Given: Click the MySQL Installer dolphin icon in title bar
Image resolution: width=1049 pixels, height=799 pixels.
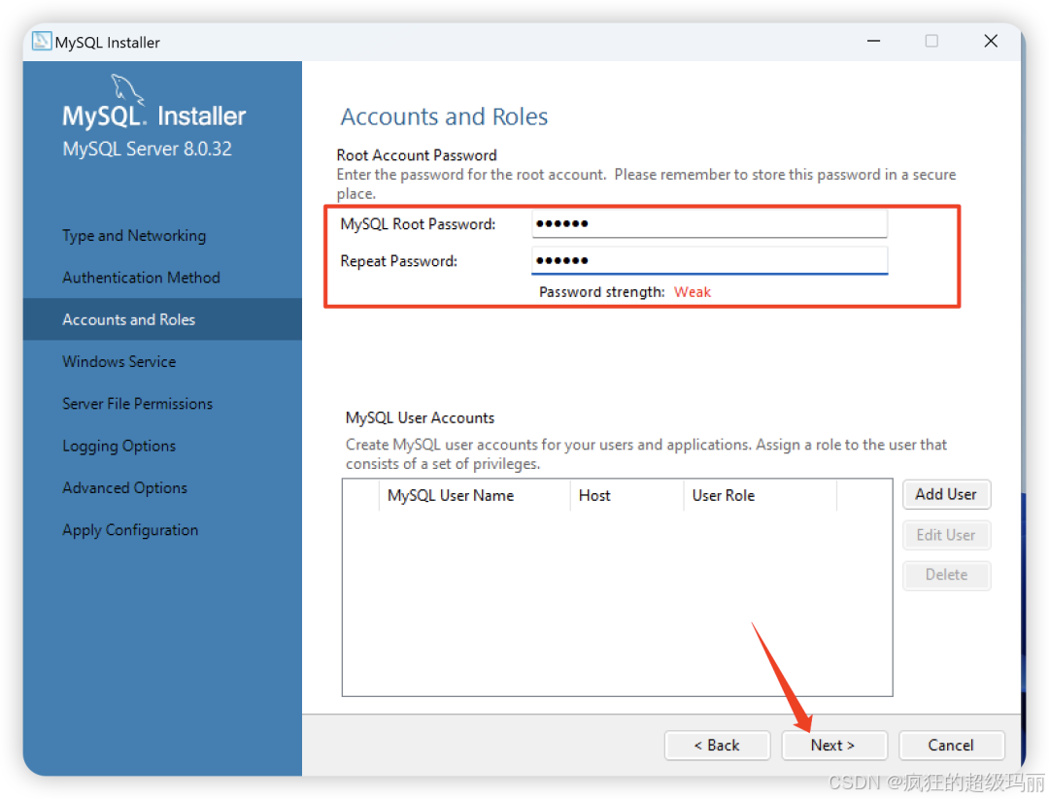Looking at the screenshot, I should tap(40, 41).
